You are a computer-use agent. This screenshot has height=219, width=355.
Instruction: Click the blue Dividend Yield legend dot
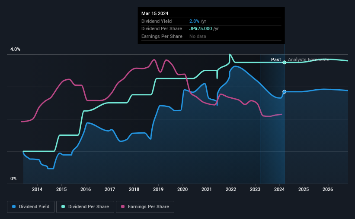(x=14, y=206)
